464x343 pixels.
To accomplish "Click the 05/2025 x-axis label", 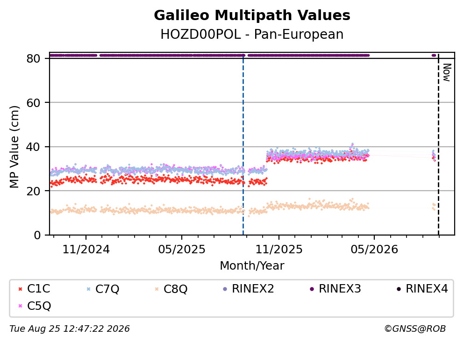I will tap(182, 250).
